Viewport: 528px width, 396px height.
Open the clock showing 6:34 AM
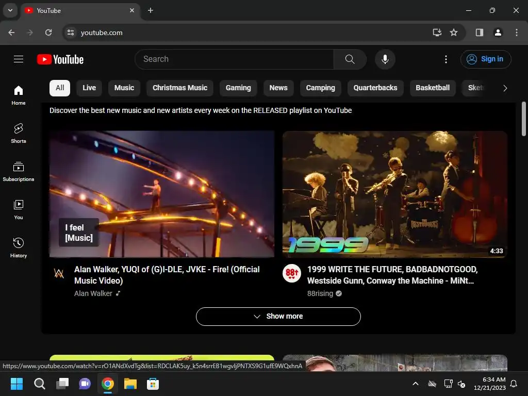pos(490,384)
